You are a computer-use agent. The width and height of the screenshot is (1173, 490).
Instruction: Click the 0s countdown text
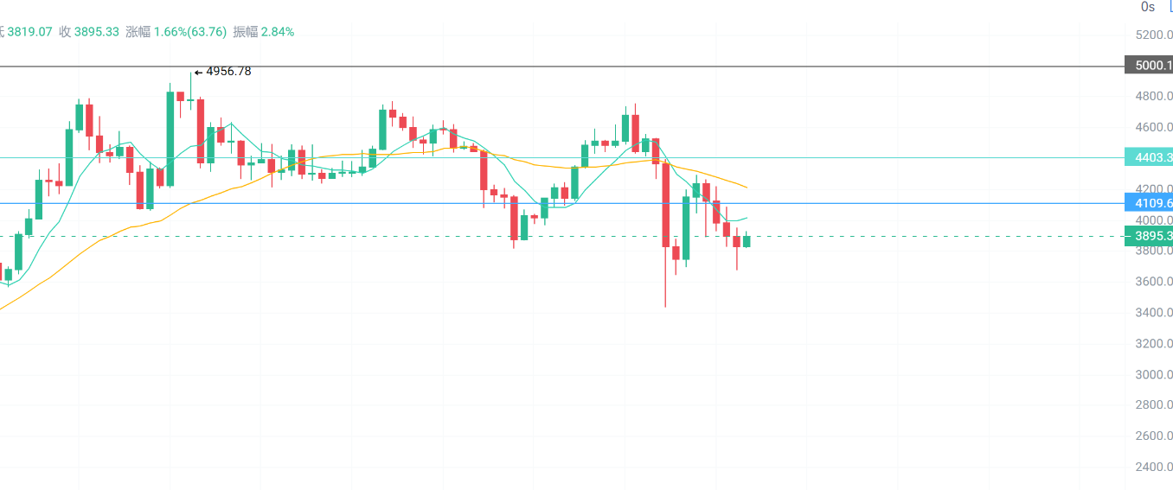tap(1148, 7)
